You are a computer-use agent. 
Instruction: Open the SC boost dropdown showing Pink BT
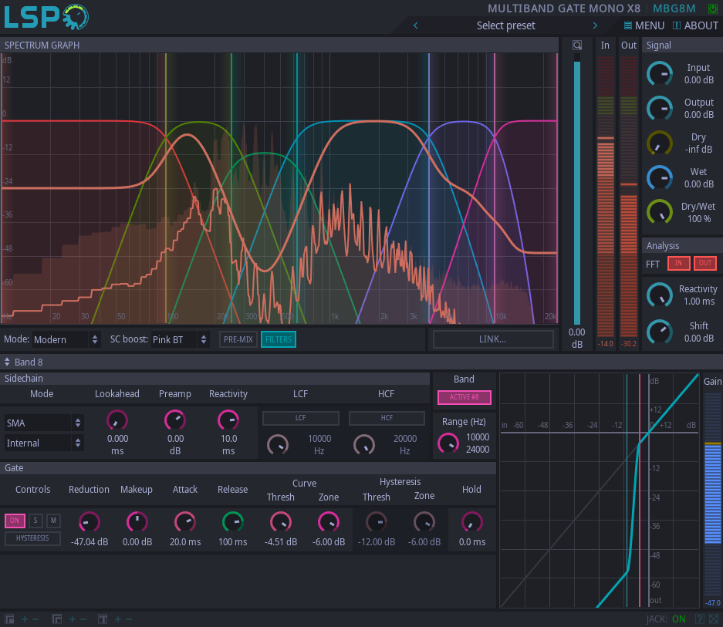[176, 339]
